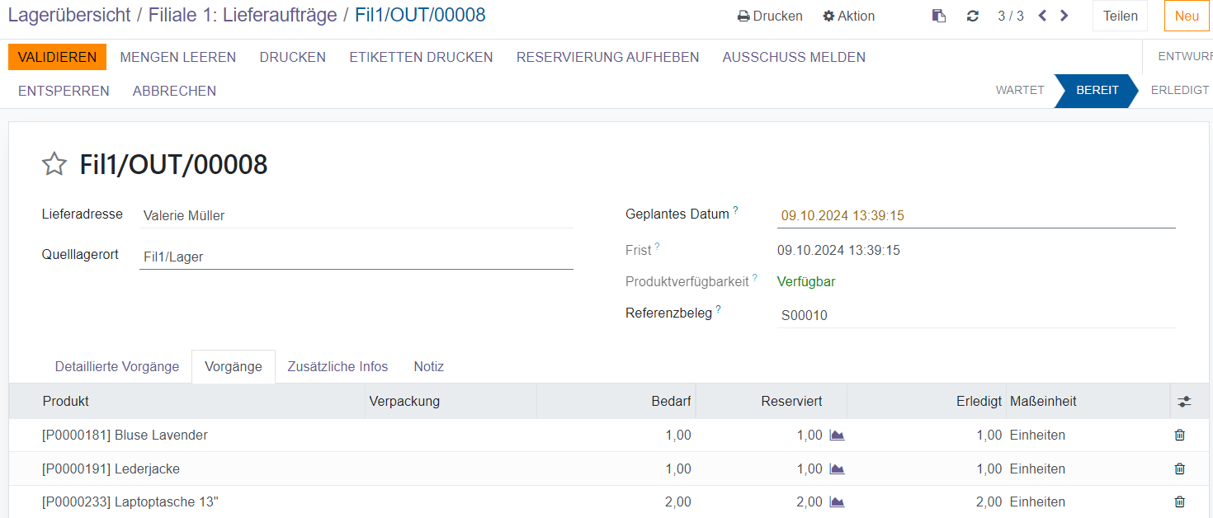Open the Aktion dropdown menu
1213x518 pixels.
(848, 16)
